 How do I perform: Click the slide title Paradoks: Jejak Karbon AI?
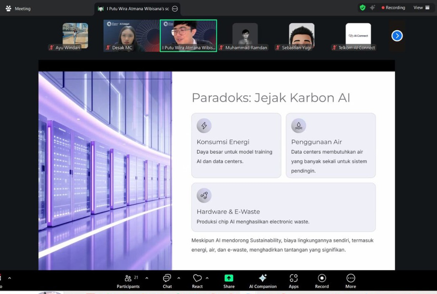point(271,98)
